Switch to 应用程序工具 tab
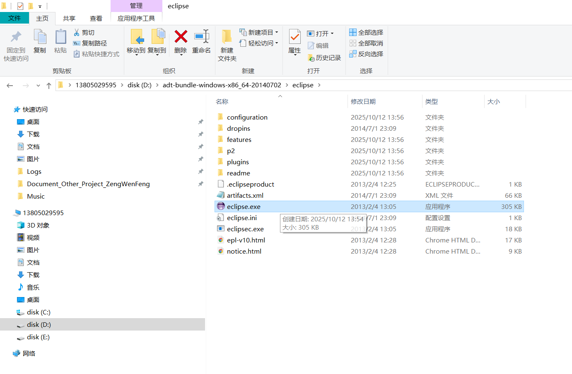This screenshot has width=572, height=374. tap(136, 18)
